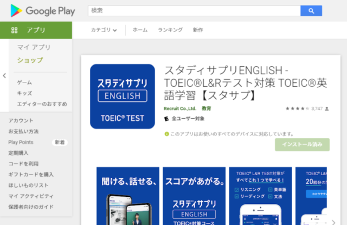The height and width of the screenshot is (225, 347).
Task: Click the E content rating icon
Action: (x=166, y=119)
